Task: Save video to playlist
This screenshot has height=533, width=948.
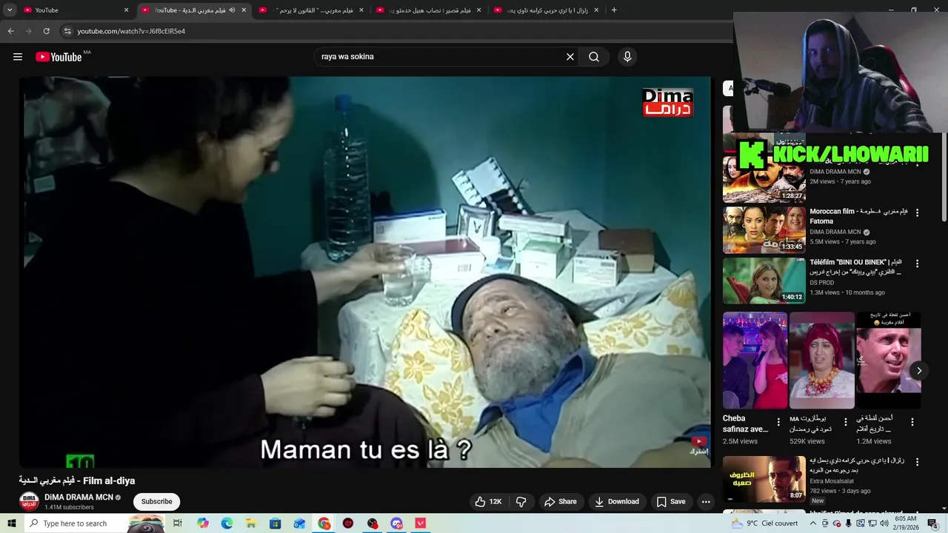Action: 670,502
